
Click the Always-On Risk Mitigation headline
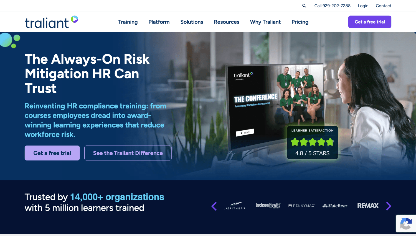87,74
